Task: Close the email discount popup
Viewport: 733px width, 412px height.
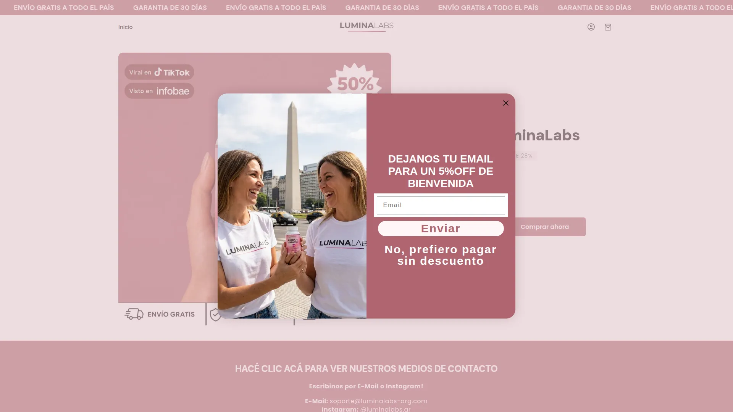Action: (x=505, y=103)
